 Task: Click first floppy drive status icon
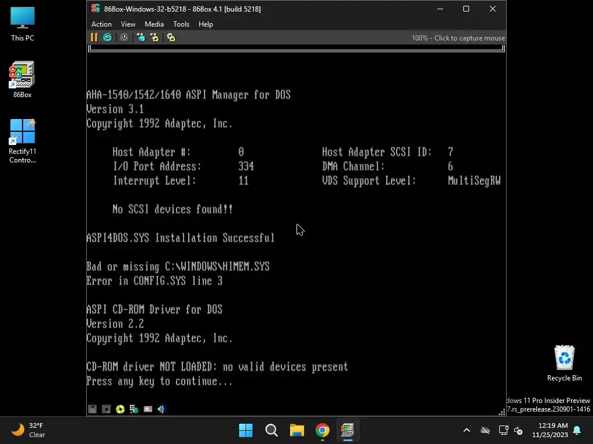92,409
